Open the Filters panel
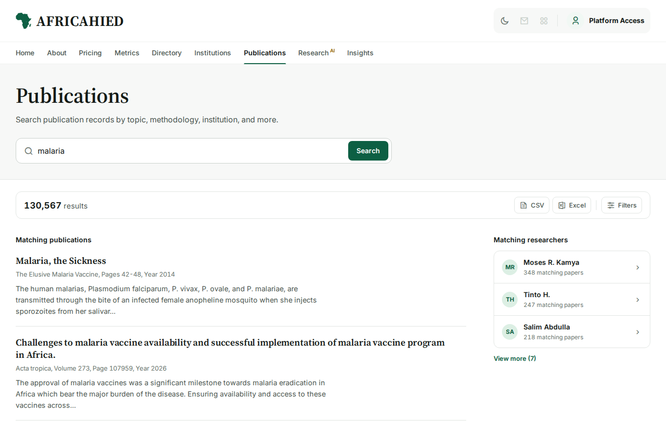Viewport: 666px width, 421px height. (x=621, y=205)
